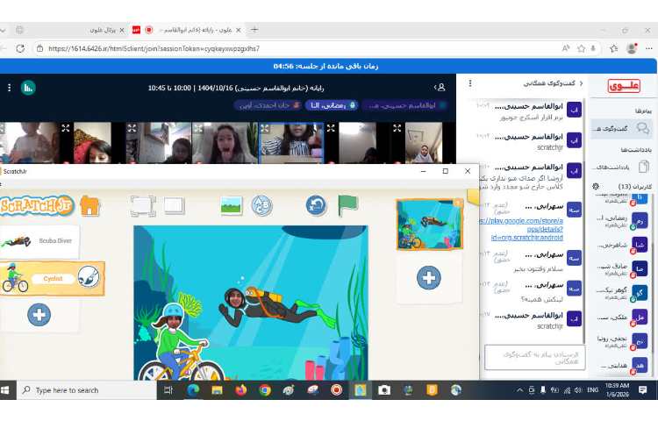Select user نجفی، رونیا in users list
Image resolution: width=658 pixels, height=421 pixels.
pos(621,340)
